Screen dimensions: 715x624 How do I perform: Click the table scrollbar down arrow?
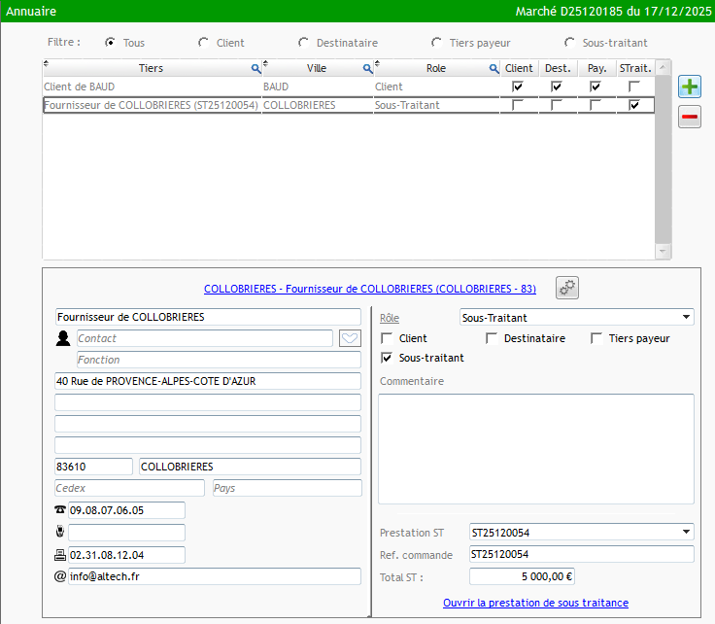(x=663, y=251)
